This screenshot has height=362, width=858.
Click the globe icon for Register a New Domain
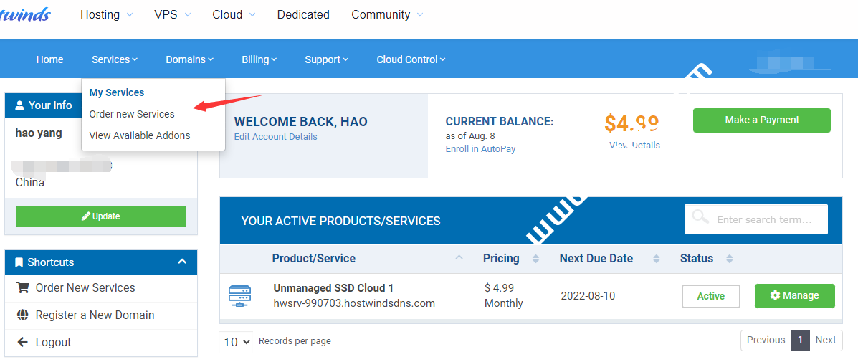click(x=22, y=315)
